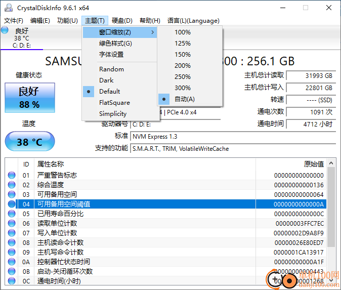Image resolution: width=341 pixels, height=290 pixels.
Task: Choose the FlatSquare theme
Action: pos(120,102)
